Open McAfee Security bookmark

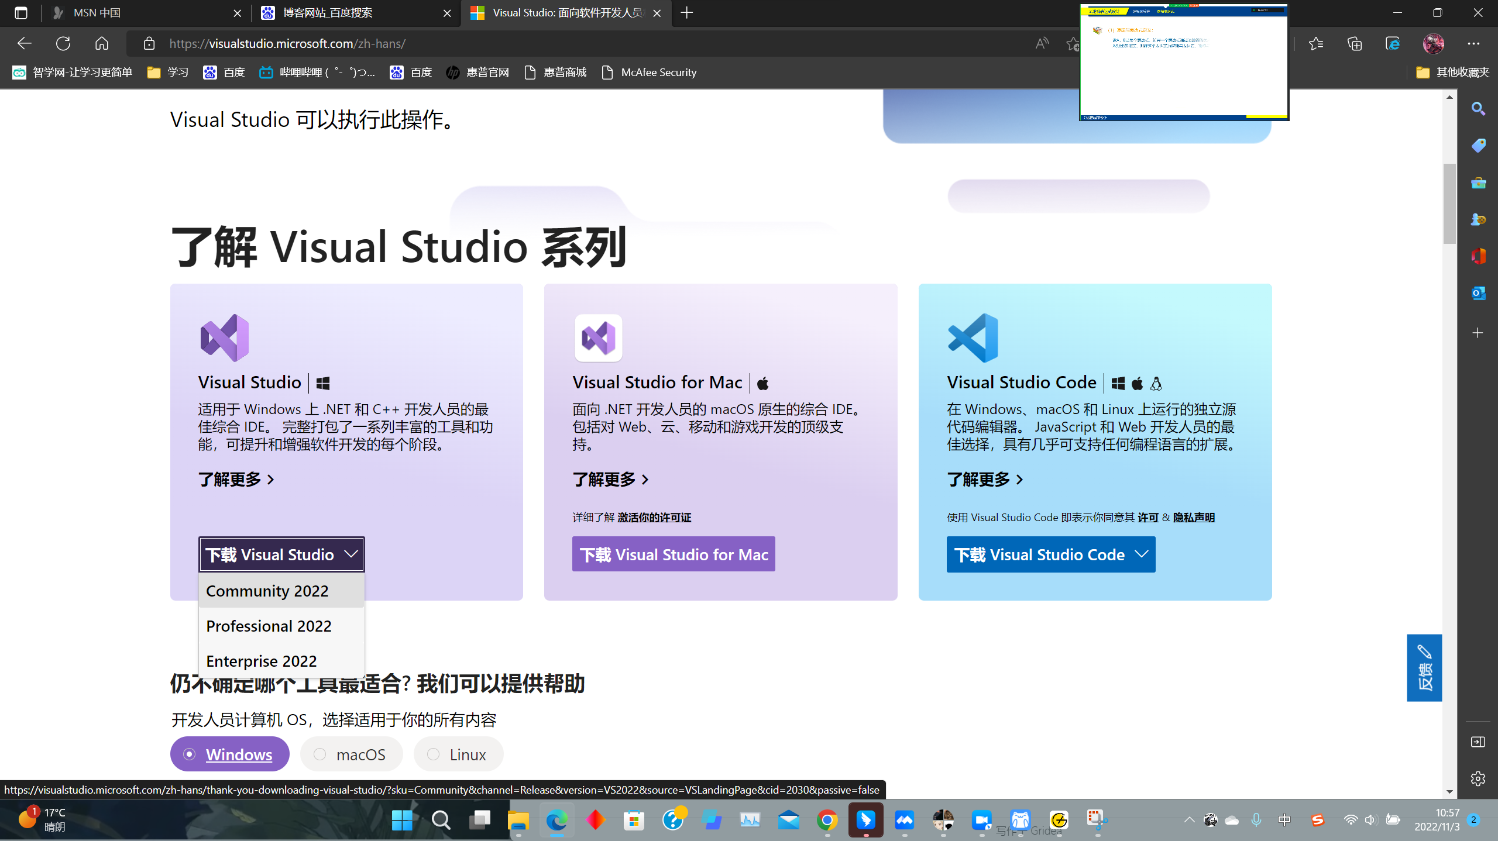pyautogui.click(x=650, y=73)
